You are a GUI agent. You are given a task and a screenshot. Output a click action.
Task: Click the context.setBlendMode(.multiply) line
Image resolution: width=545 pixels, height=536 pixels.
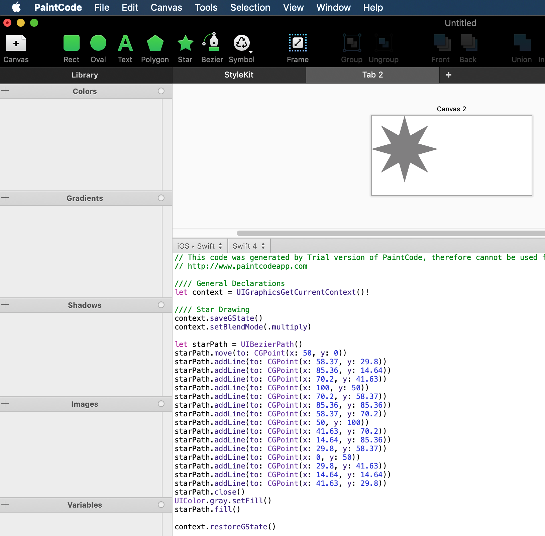pos(243,327)
